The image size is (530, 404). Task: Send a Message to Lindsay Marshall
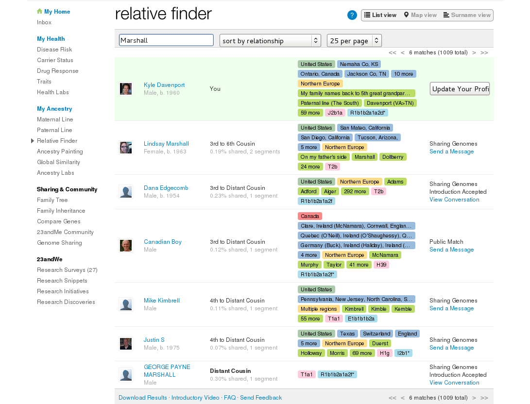click(452, 151)
